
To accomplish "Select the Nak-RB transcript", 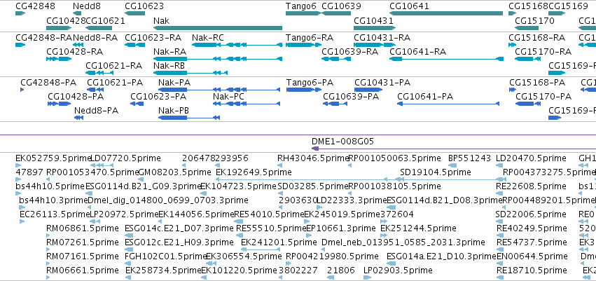I will click(190, 73).
